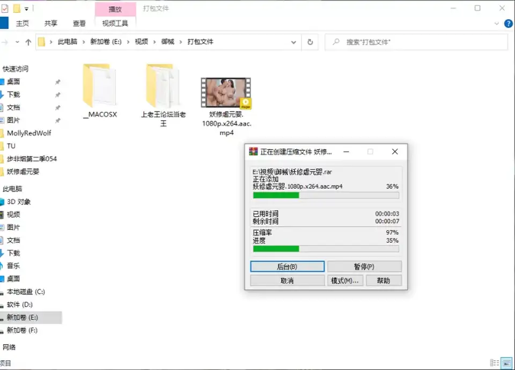Click the 播放 contextual tab header
Image resolution: width=515 pixels, height=370 pixels.
pos(115,9)
